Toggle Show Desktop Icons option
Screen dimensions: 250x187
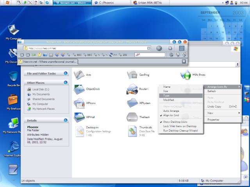tap(174, 122)
